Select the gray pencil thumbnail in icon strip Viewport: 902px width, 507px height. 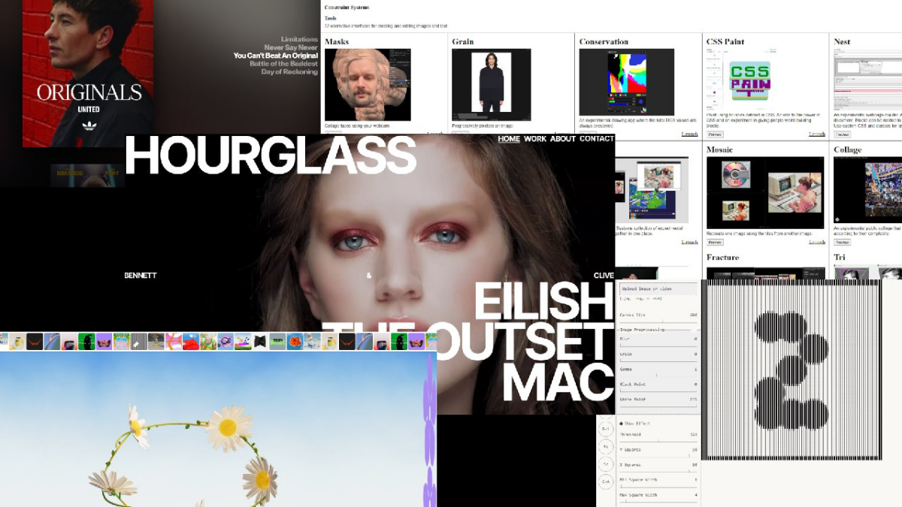139,342
